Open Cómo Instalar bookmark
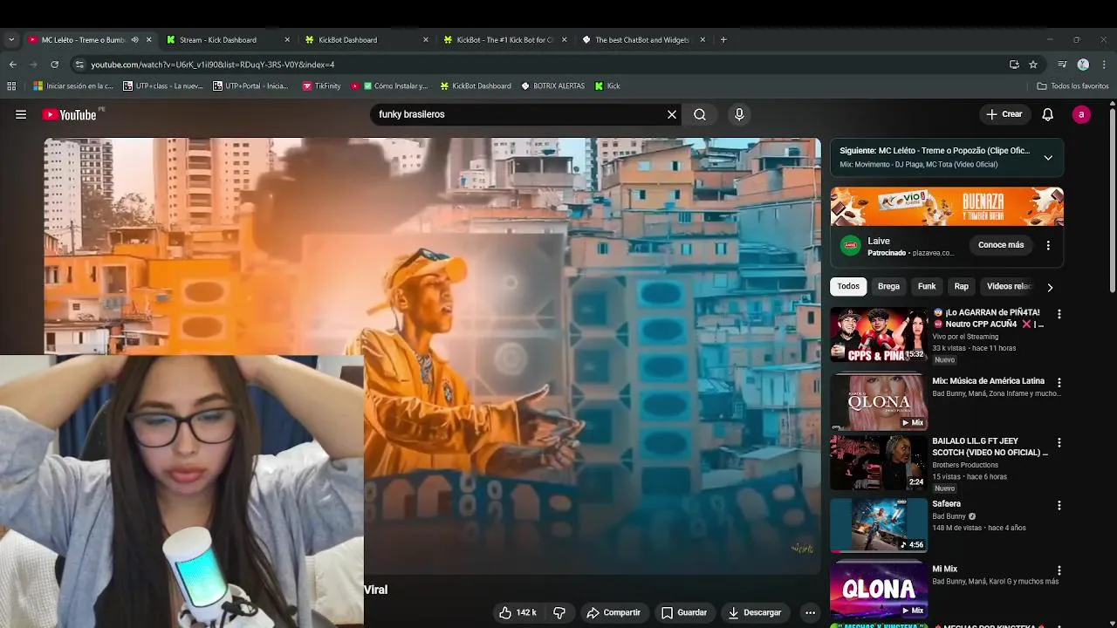The image size is (1117, 628). coord(389,85)
